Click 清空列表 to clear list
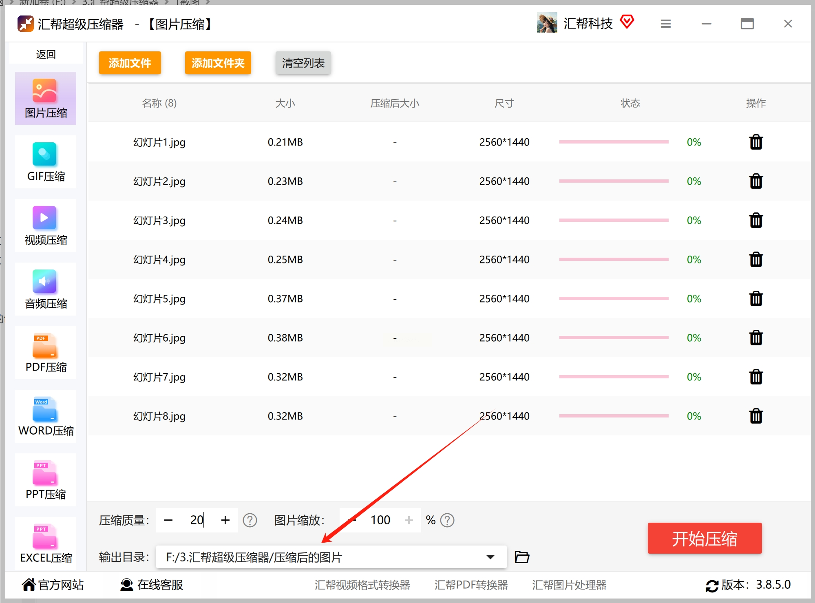 303,63
